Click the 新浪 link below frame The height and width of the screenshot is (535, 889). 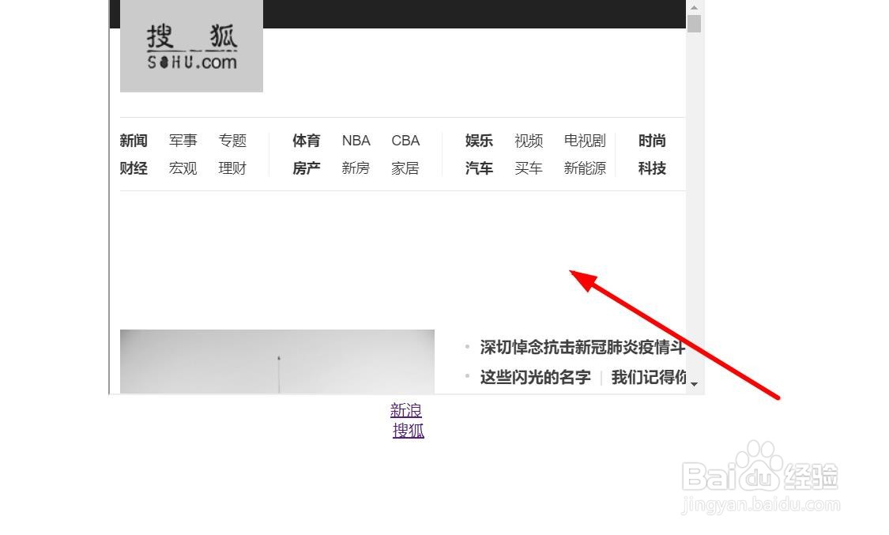tap(406, 410)
